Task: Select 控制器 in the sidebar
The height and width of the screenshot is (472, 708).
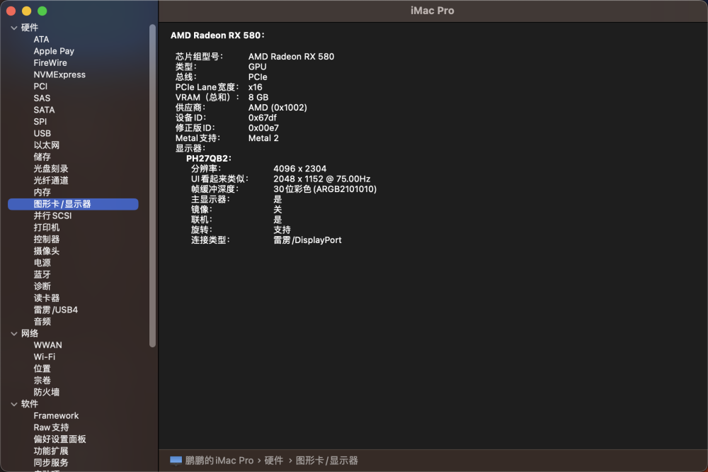Action: (x=47, y=240)
